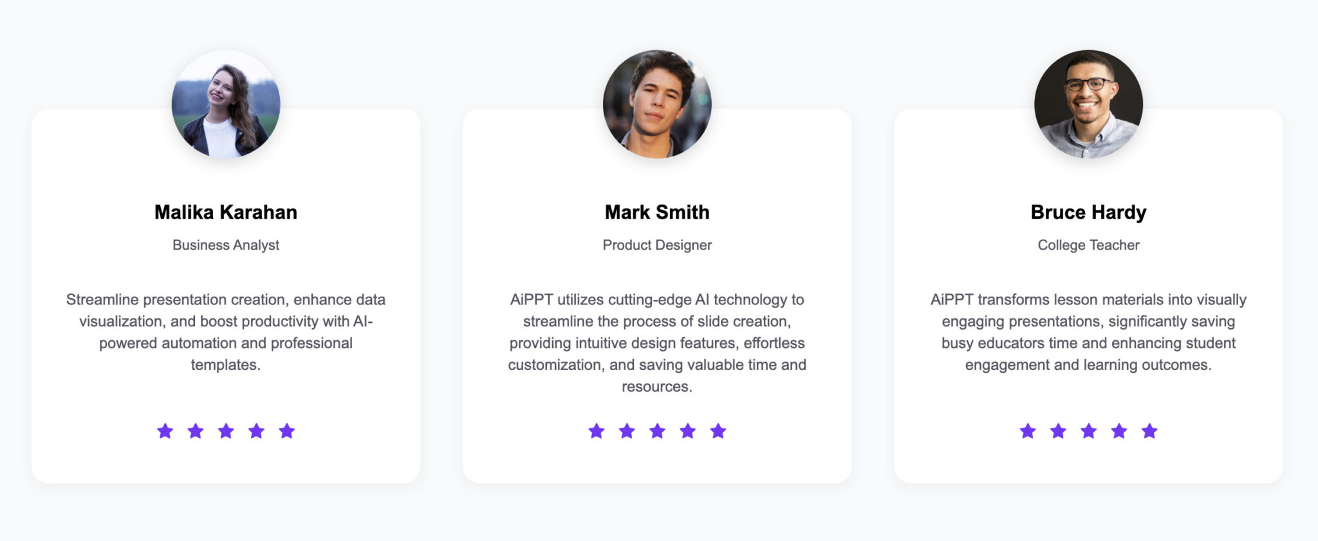Image resolution: width=1318 pixels, height=541 pixels.
Task: Click the Bruce Hardy name heading
Action: pos(1088,212)
